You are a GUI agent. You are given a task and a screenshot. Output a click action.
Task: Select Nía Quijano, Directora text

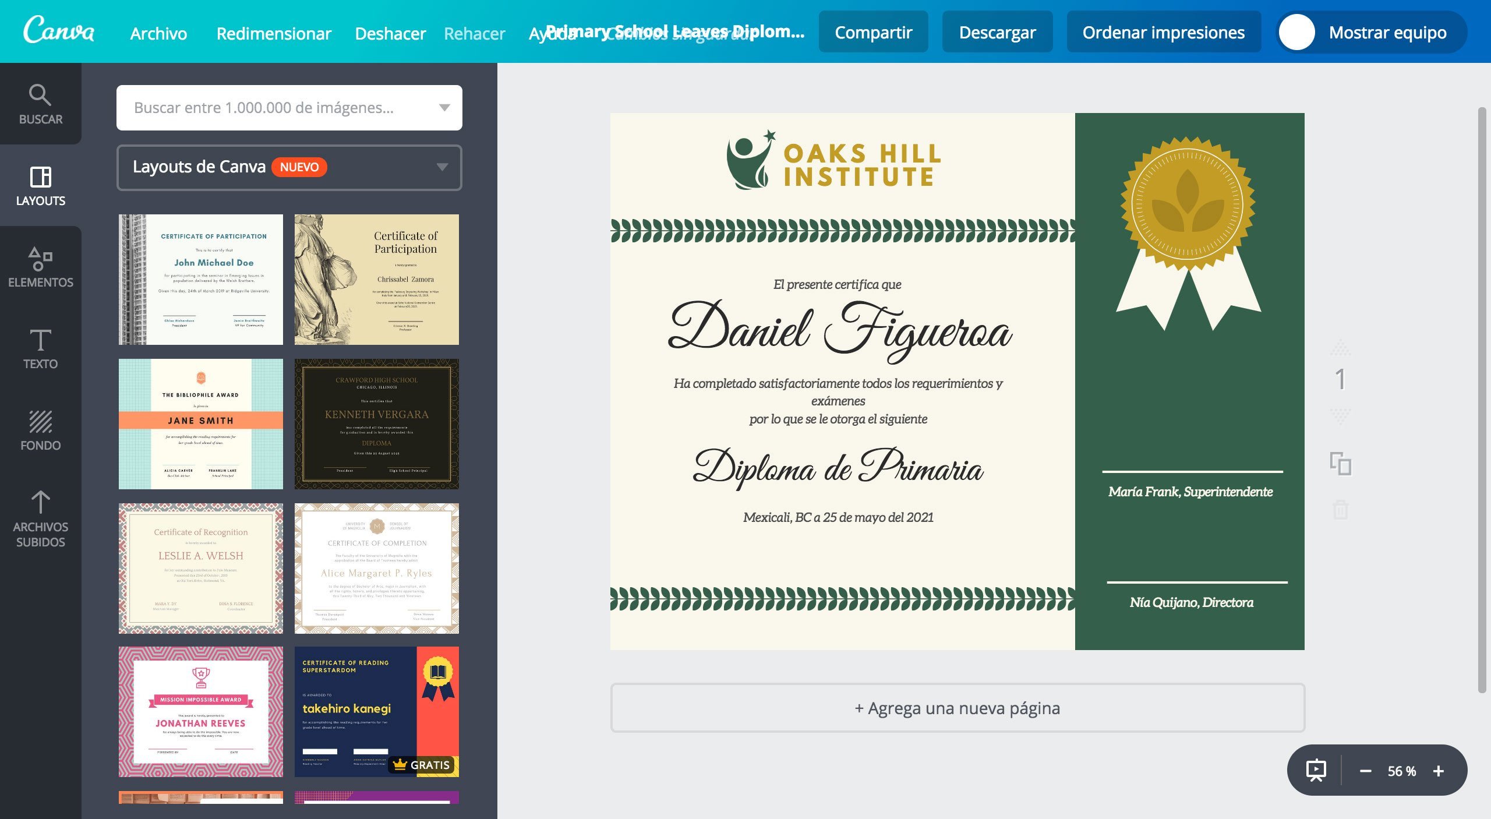click(x=1192, y=602)
